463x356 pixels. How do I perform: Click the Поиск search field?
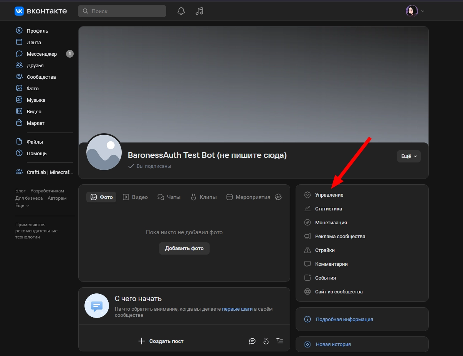[122, 11]
